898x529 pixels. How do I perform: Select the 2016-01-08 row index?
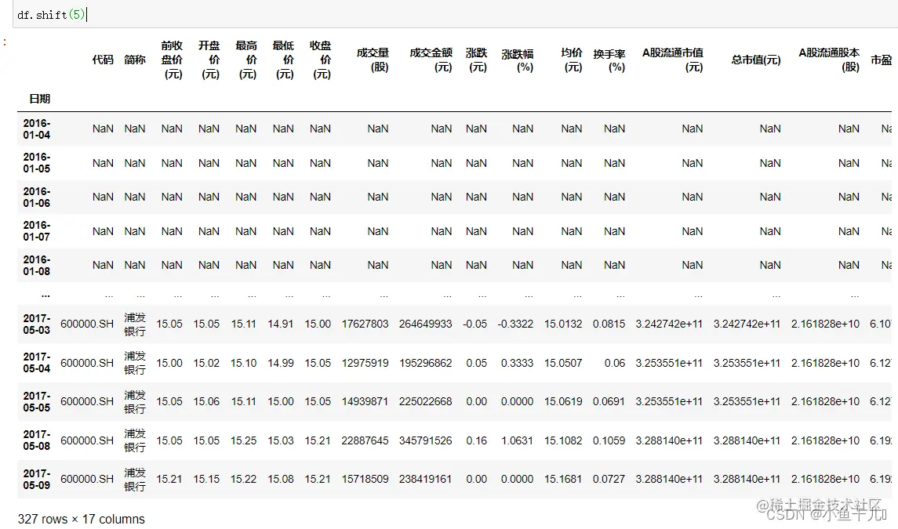click(37, 265)
